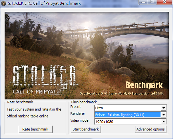Open the Video mode dropdown arrow
173x139 pixels.
tap(163, 122)
